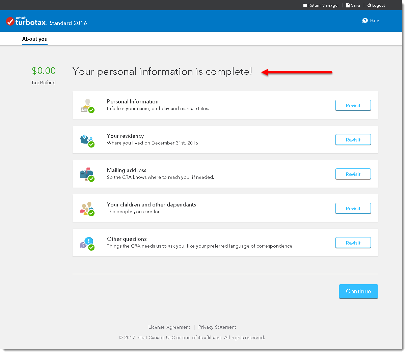
Task: Revisit the Personal Information section
Action: [x=353, y=105]
